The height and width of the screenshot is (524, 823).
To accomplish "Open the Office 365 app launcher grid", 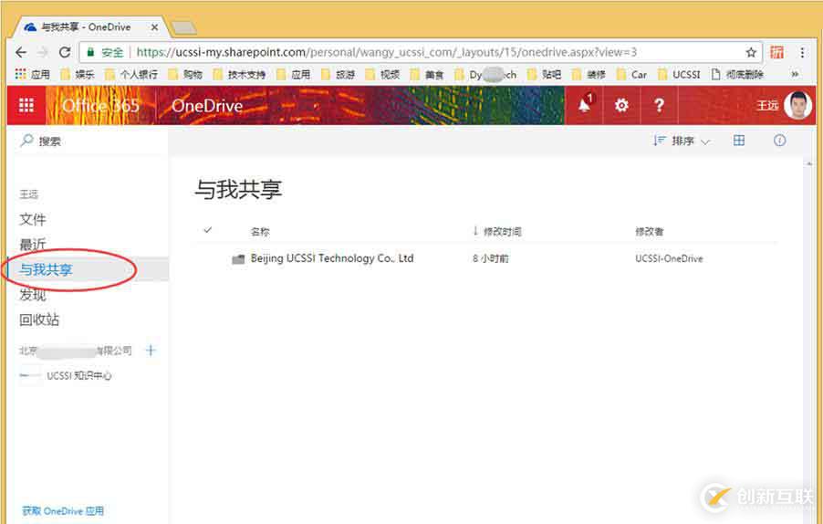I will [26, 106].
